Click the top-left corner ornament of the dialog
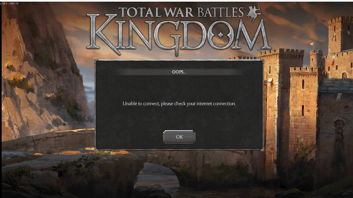 point(96,61)
